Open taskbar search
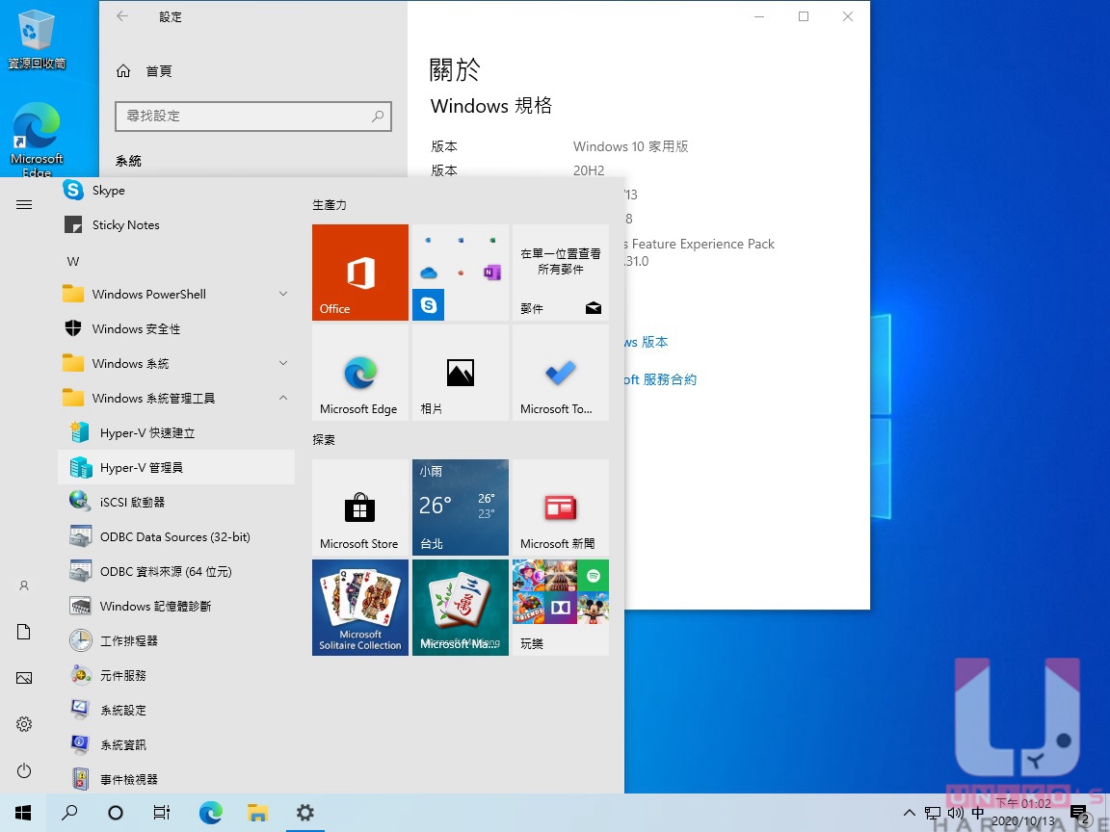Screen dimensions: 1110x832 (x=69, y=813)
